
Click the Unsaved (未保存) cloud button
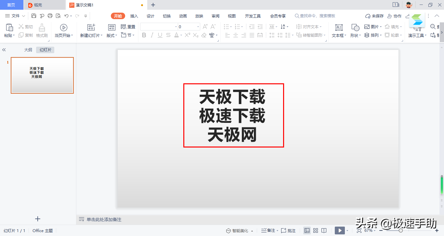pos(374,16)
